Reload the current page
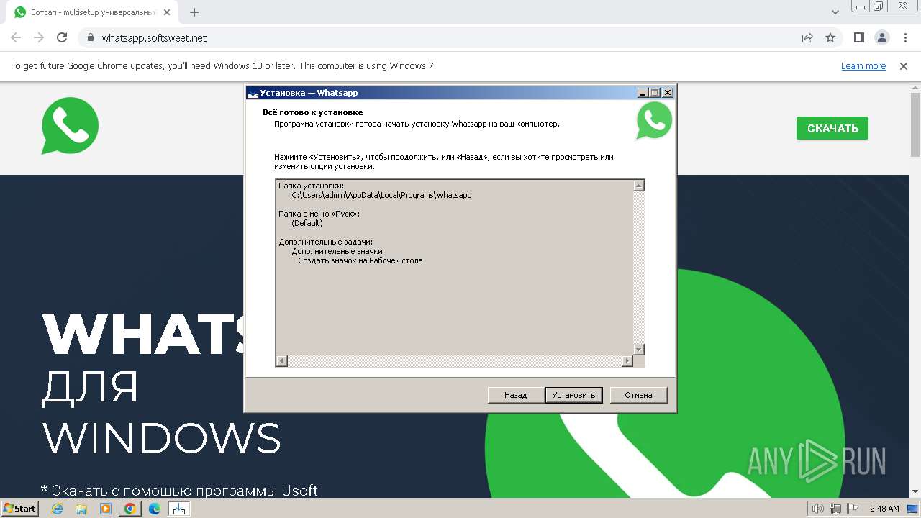Image resolution: width=921 pixels, height=518 pixels. tap(62, 37)
